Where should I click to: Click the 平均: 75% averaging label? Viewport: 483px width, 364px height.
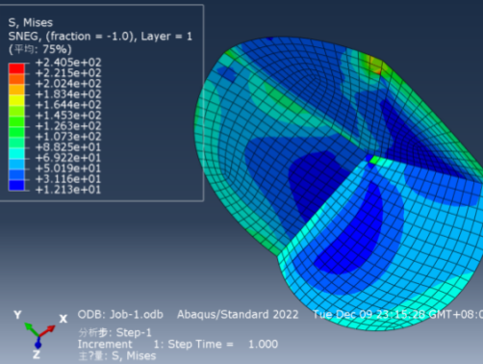[39, 49]
